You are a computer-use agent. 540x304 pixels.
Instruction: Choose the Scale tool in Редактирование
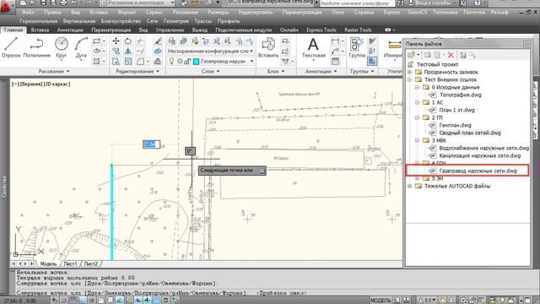pos(128,62)
